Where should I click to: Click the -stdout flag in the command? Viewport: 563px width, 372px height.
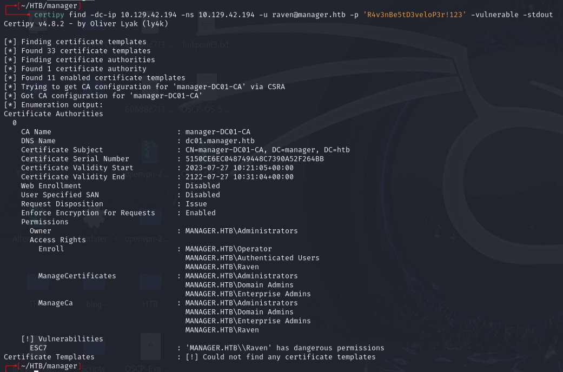pos(538,15)
